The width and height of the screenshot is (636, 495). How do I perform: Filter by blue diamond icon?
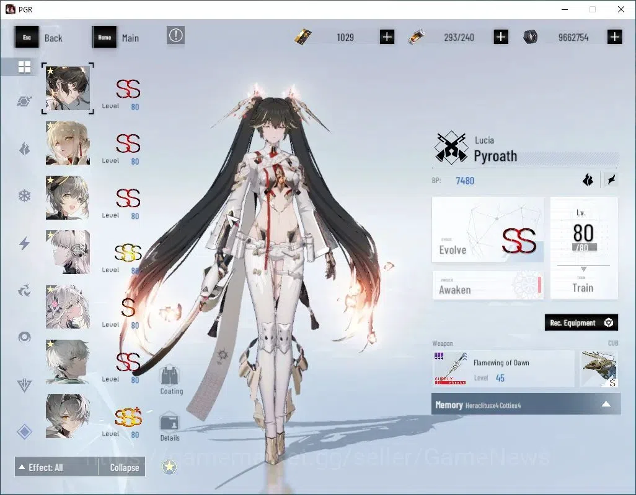pyautogui.click(x=24, y=432)
